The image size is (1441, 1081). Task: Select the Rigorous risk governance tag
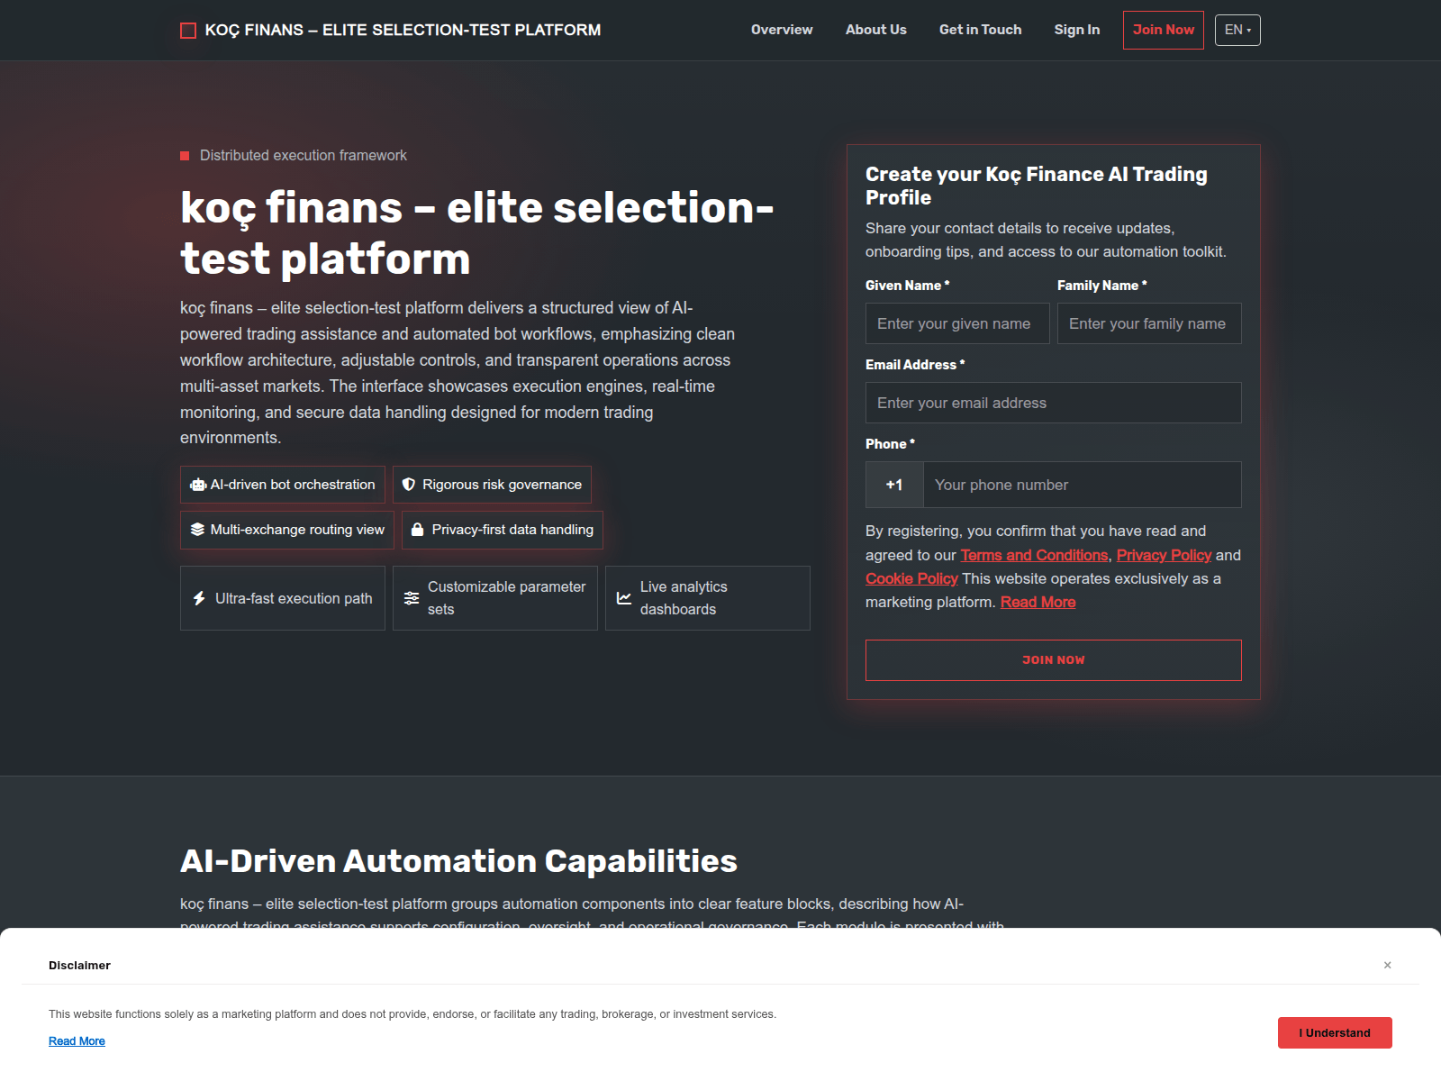pos(492,485)
